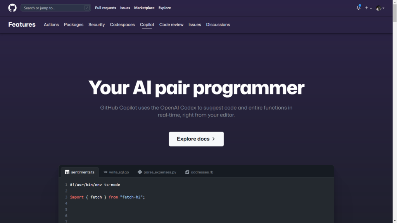
Task: Open Marketplace from the top navigation
Action: click(x=144, y=8)
